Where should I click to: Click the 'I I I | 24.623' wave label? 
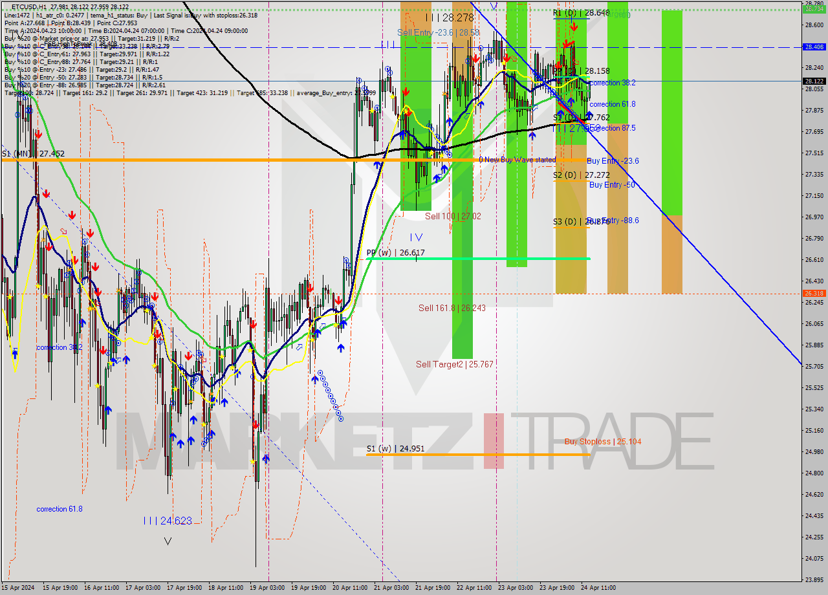point(168,521)
